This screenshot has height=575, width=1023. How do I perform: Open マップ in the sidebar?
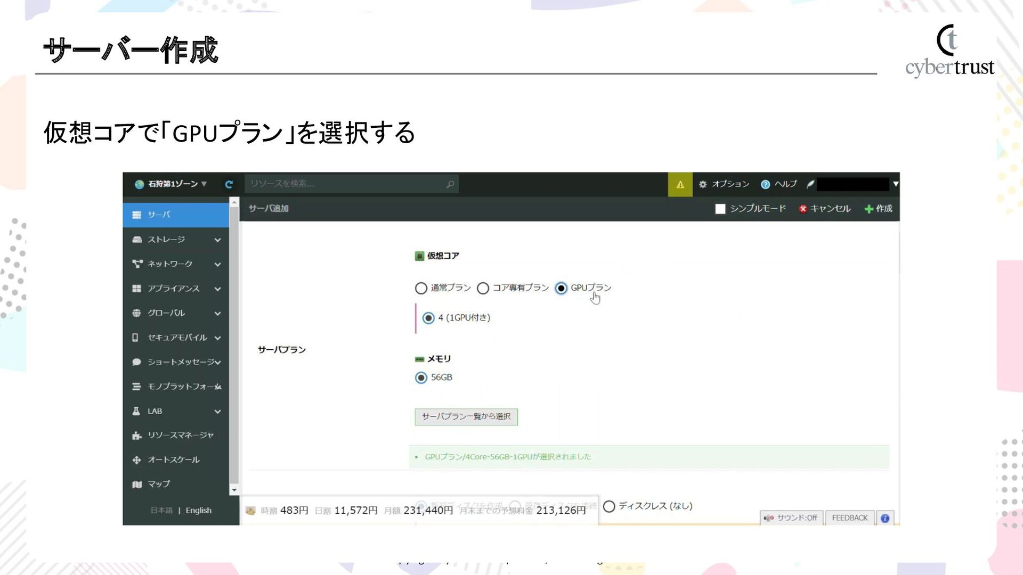tap(176, 484)
